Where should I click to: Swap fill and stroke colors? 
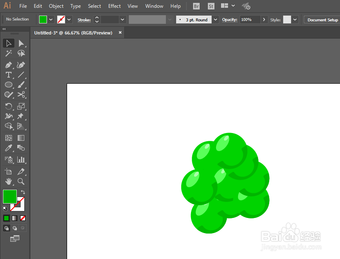pyautogui.click(x=23, y=192)
